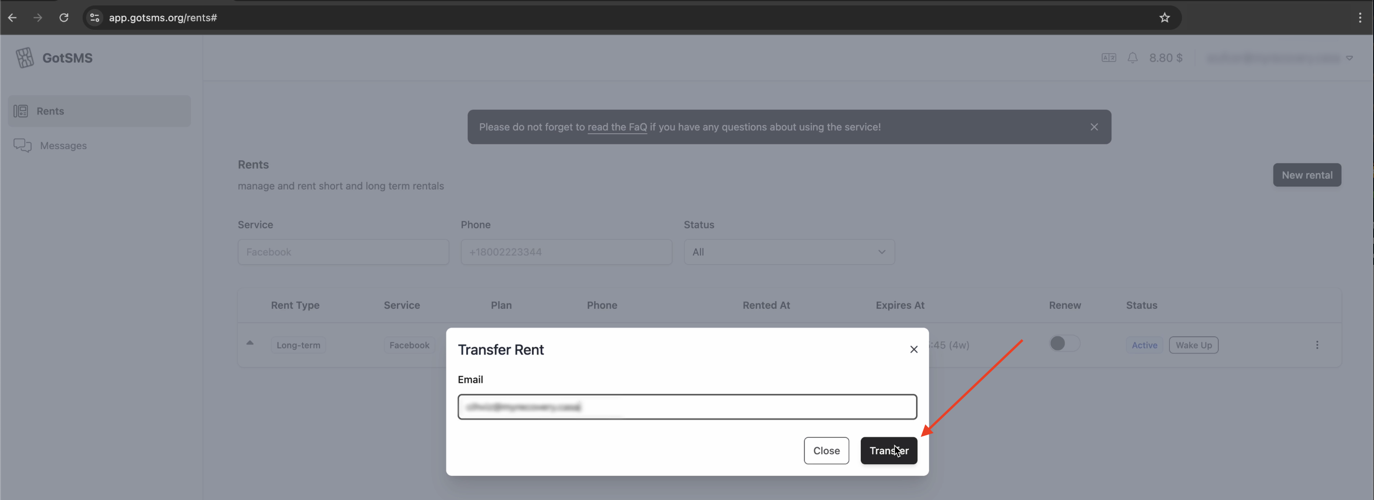The width and height of the screenshot is (1374, 500).
Task: Collapse the Long-term rental row
Action: [x=250, y=343]
